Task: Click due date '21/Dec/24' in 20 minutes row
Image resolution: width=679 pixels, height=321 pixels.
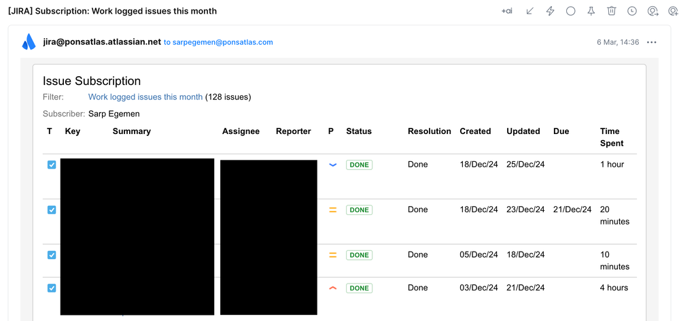Action: coord(572,209)
